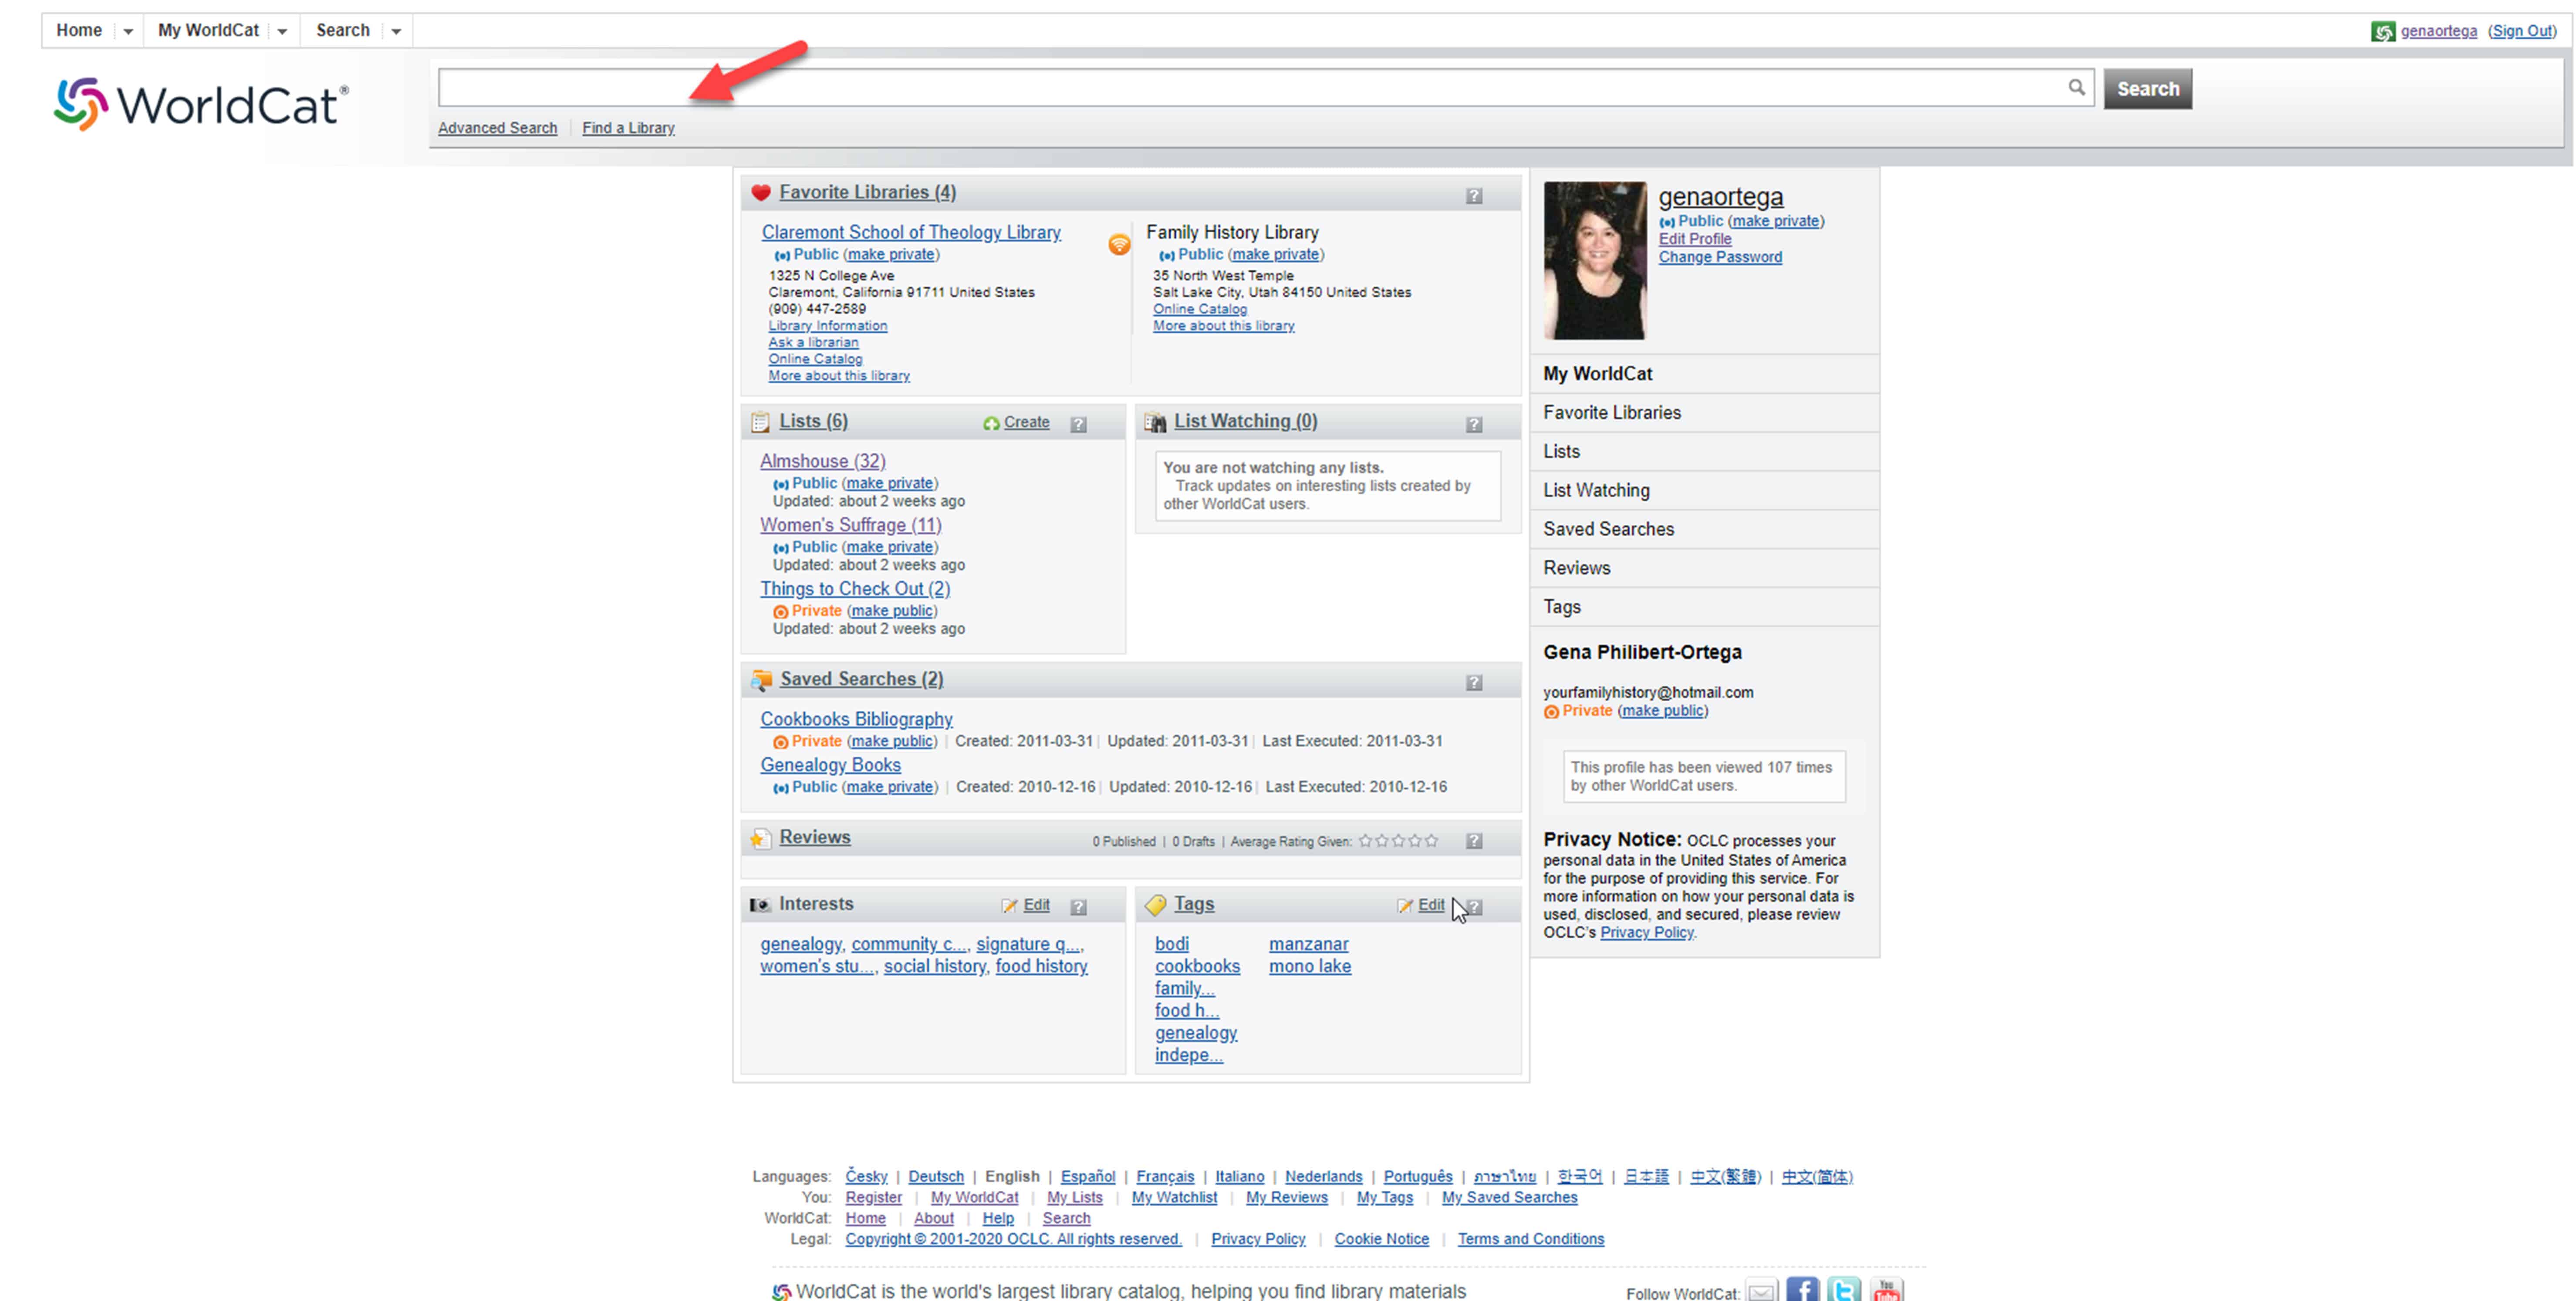Click the Sign Out link
The width and height of the screenshot is (2576, 1301).
[2522, 31]
